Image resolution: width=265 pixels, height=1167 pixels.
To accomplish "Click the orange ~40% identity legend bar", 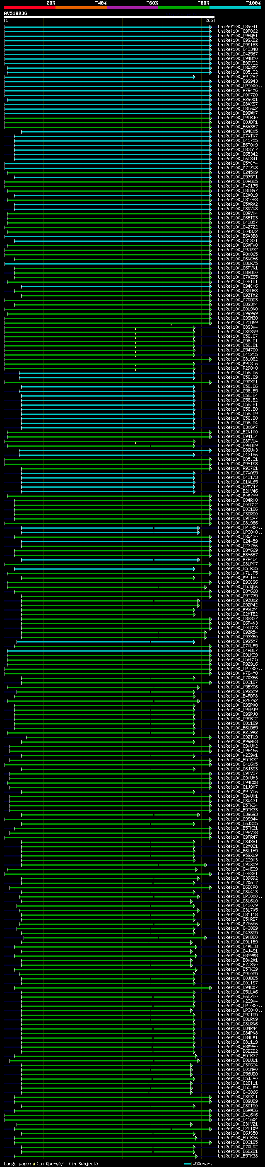I will (x=81, y=7).
